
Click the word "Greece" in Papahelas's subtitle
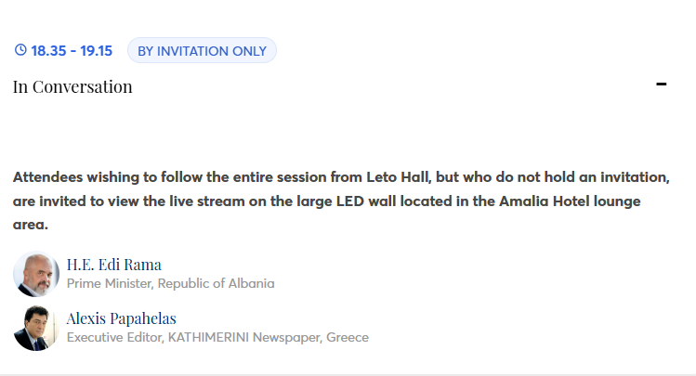(x=347, y=337)
